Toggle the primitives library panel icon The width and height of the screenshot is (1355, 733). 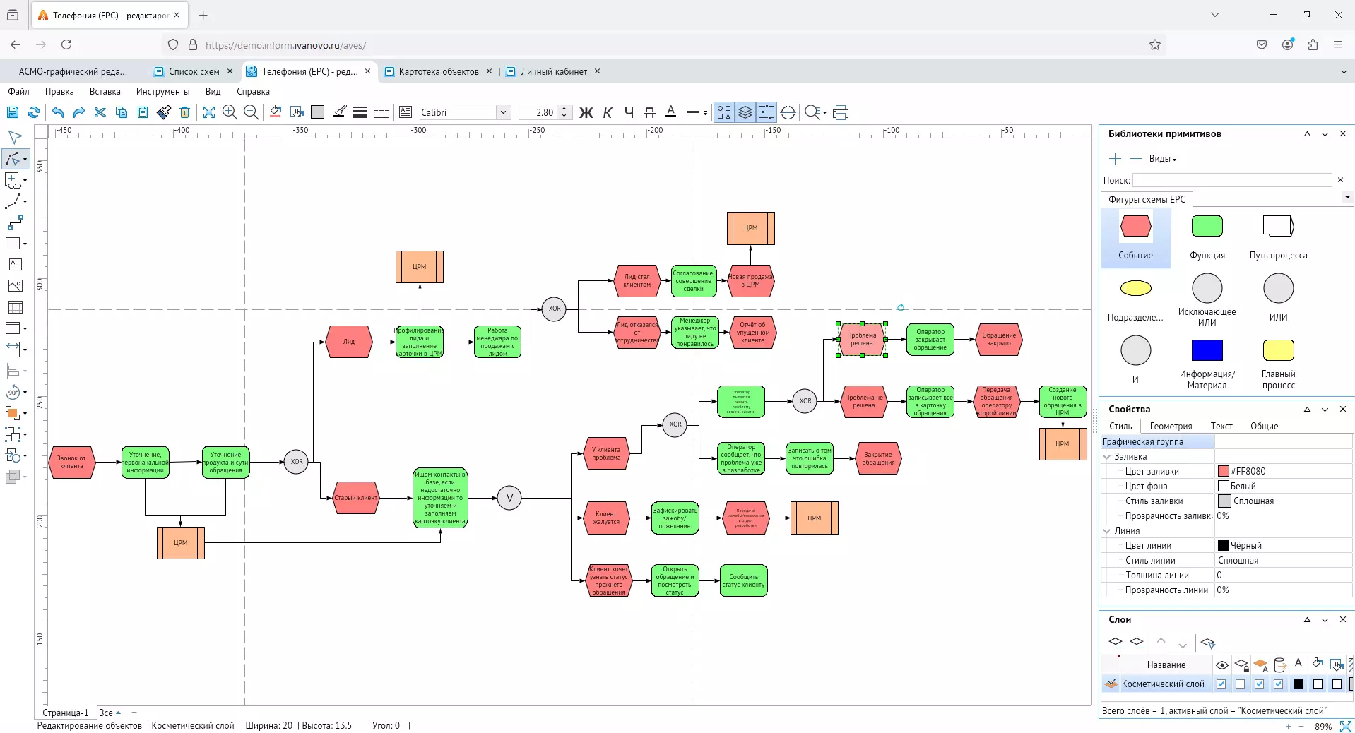click(x=724, y=112)
